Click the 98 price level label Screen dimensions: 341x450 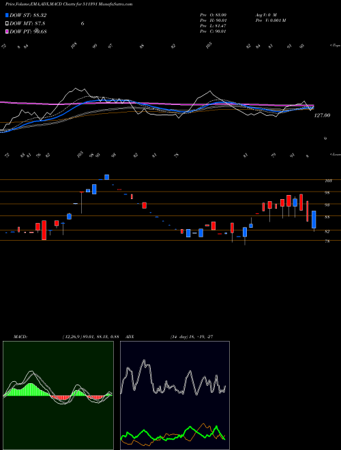tap(327, 193)
